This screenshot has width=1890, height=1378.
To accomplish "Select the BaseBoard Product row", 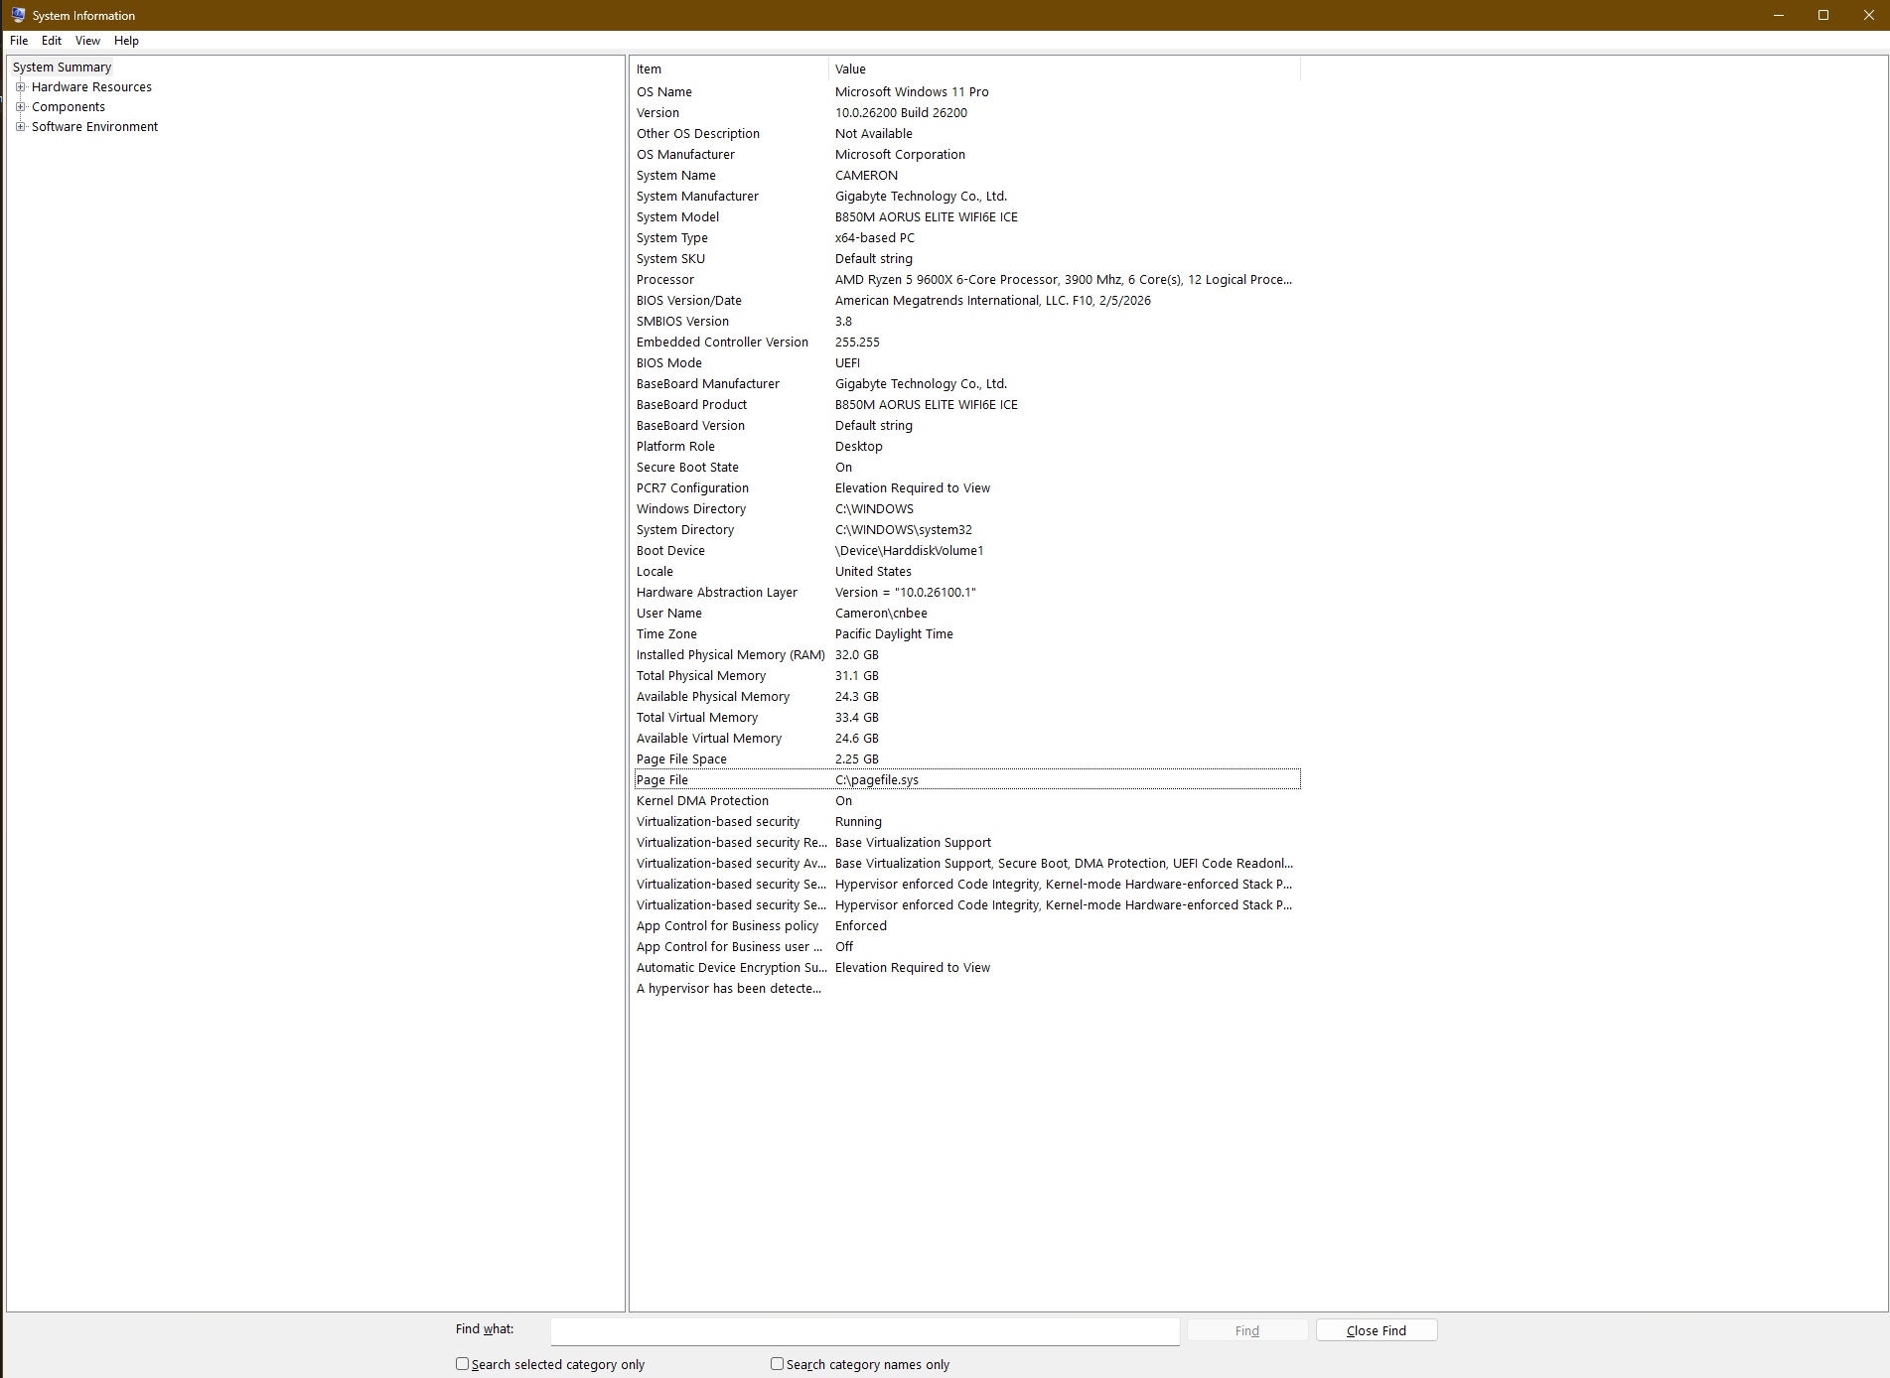I will pos(966,405).
